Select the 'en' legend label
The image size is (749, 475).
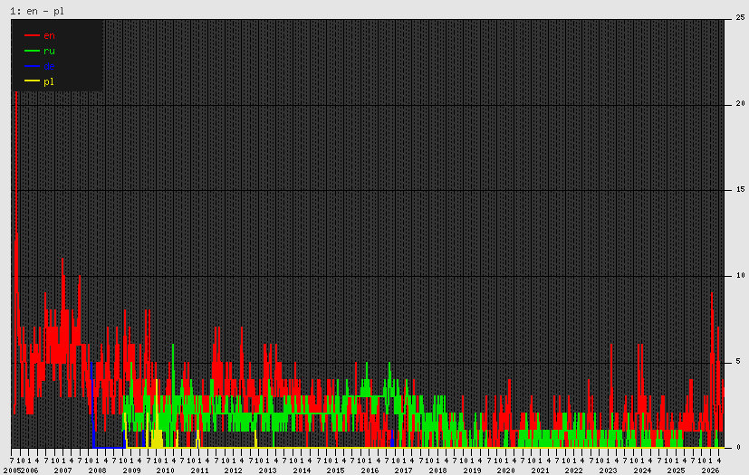click(x=49, y=36)
